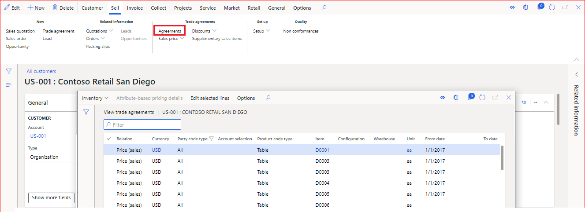Pop out the trade agreements dialog

495,98
